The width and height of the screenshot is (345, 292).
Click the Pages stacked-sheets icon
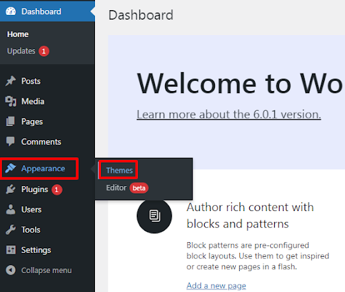11,121
